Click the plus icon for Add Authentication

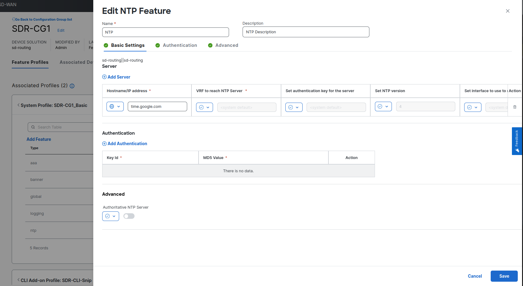coord(104,144)
